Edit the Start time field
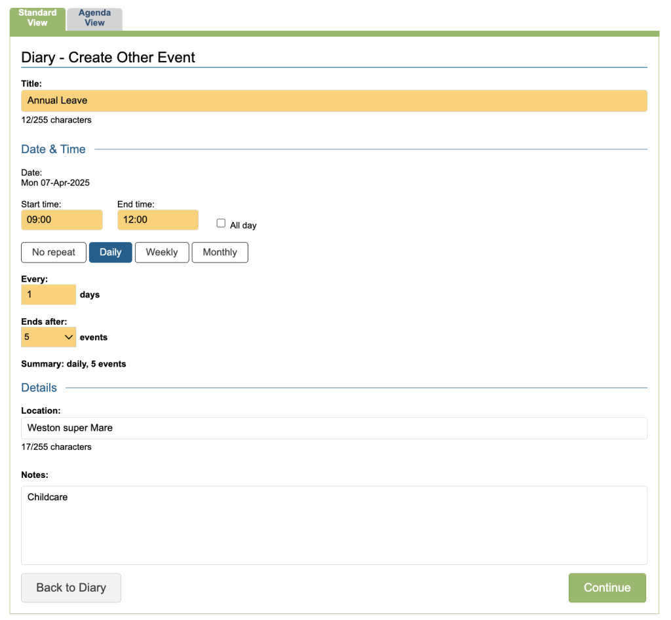This screenshot has width=671, height=620. click(x=62, y=220)
